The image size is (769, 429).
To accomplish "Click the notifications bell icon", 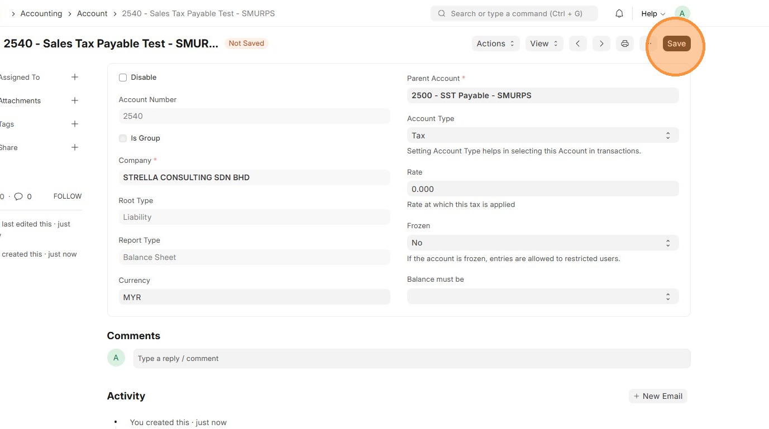I will (619, 13).
